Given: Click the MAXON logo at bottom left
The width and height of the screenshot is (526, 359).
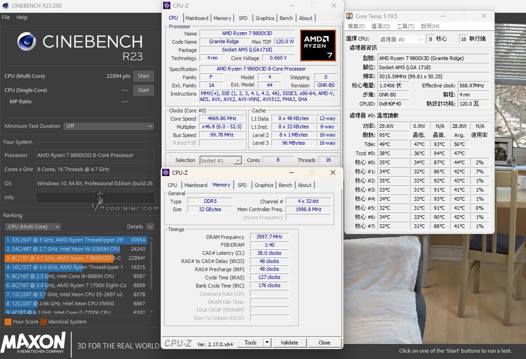Looking at the screenshot, I should click(33, 342).
